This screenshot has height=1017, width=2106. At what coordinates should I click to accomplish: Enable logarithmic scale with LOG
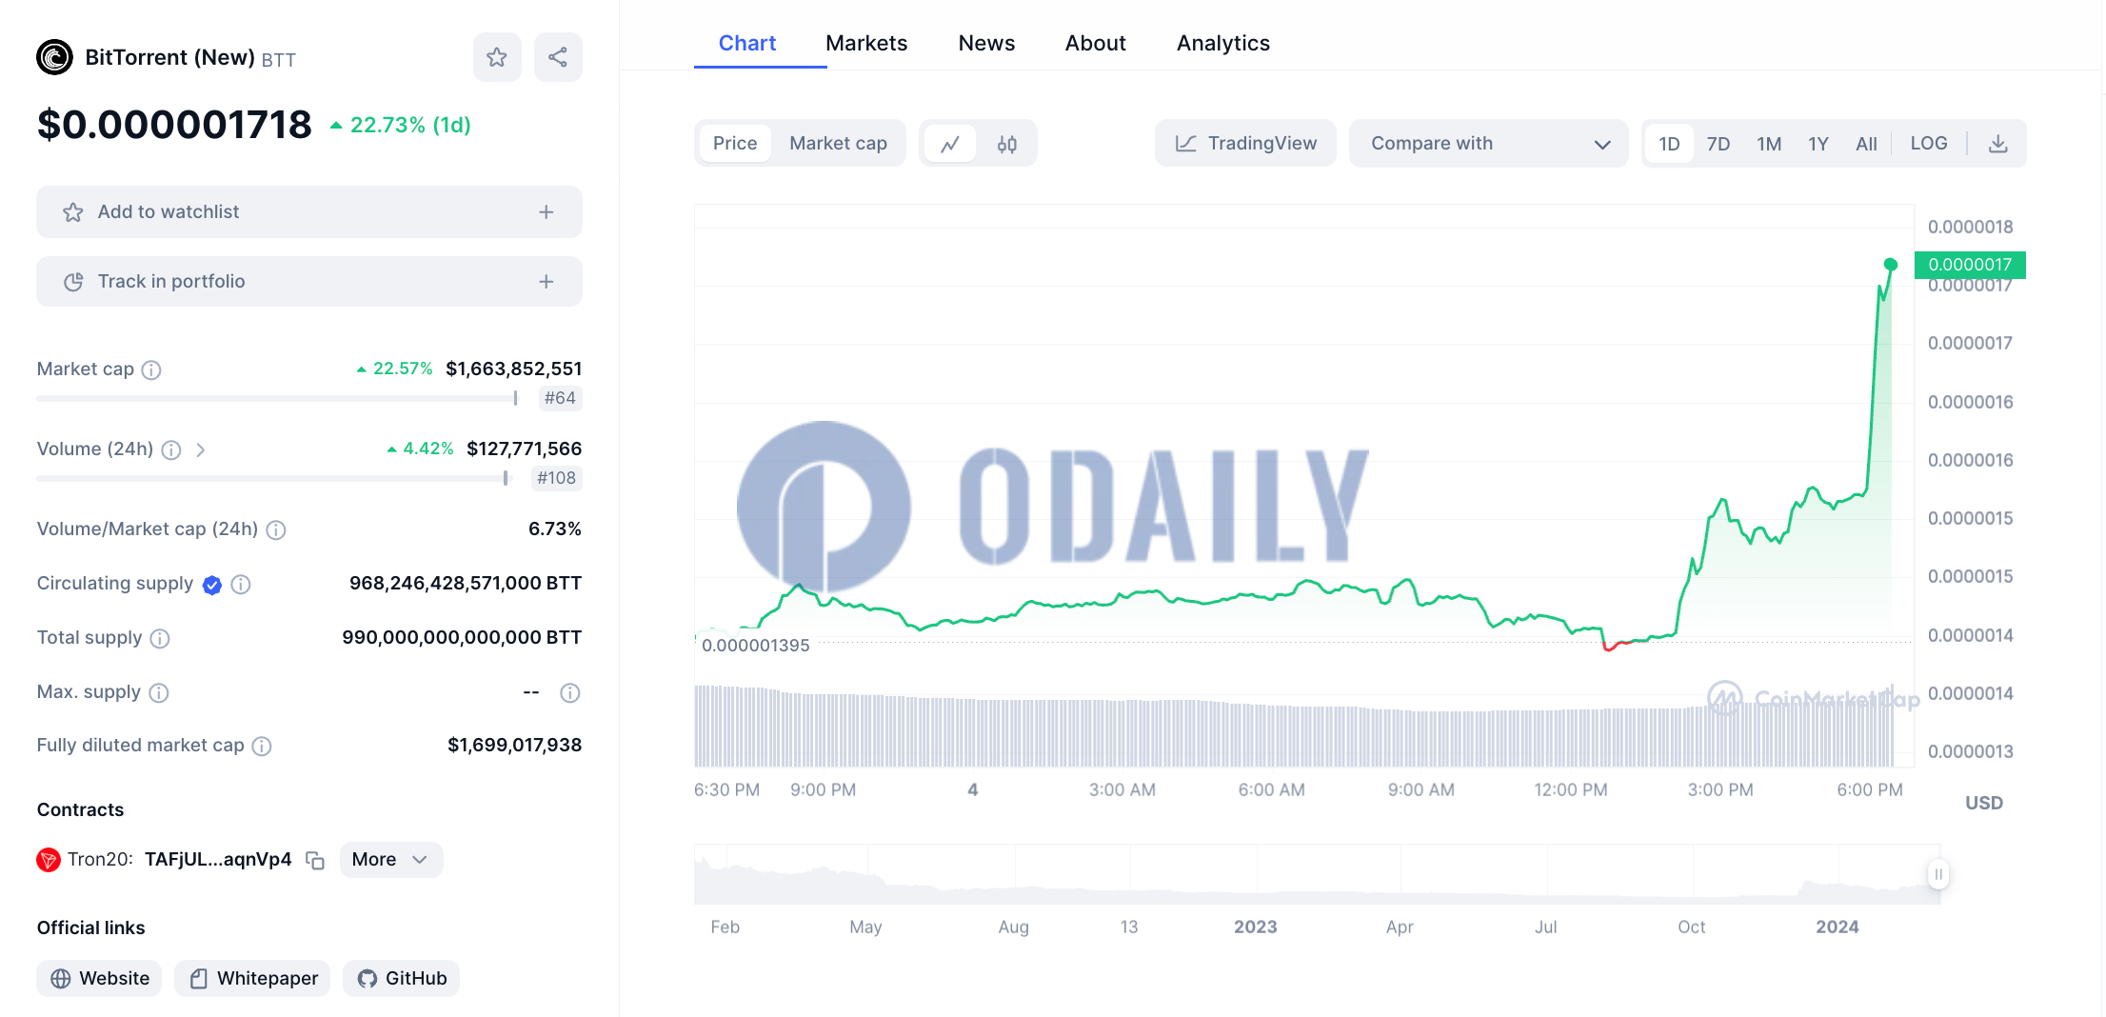pos(1928,143)
